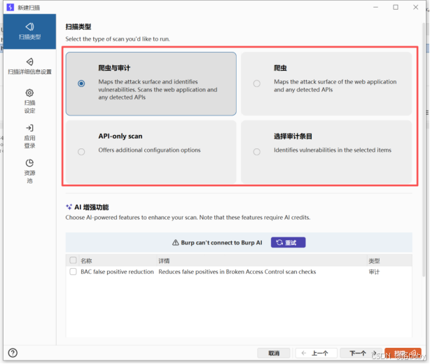The image size is (430, 364).
Task: Tick the select-all checkbox in the table header
Action: tap(73, 260)
